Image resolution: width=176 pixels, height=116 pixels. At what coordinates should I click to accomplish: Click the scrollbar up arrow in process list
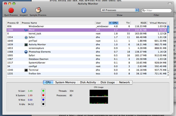pos(168,73)
